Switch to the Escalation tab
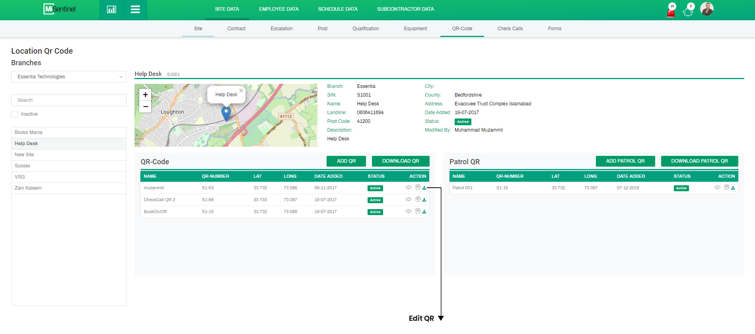Image resolution: width=755 pixels, height=334 pixels. point(282,29)
